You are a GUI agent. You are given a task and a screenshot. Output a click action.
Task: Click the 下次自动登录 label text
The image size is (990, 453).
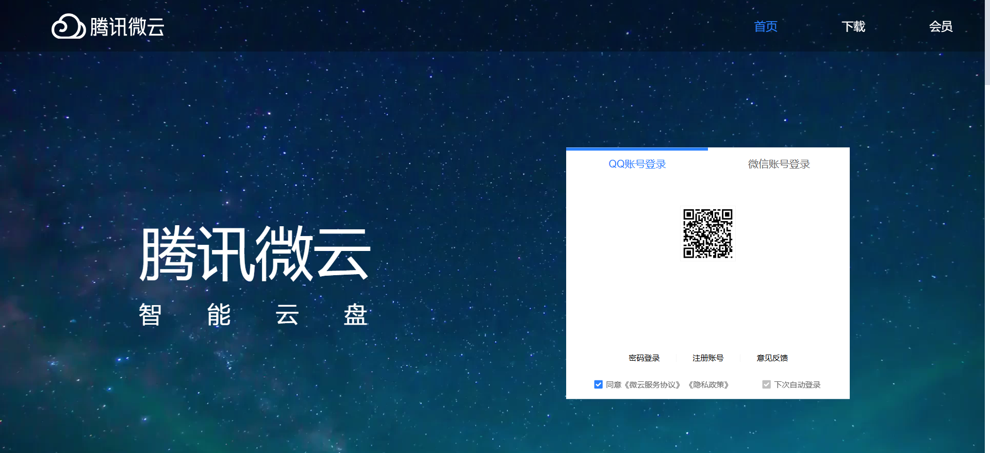[797, 385]
